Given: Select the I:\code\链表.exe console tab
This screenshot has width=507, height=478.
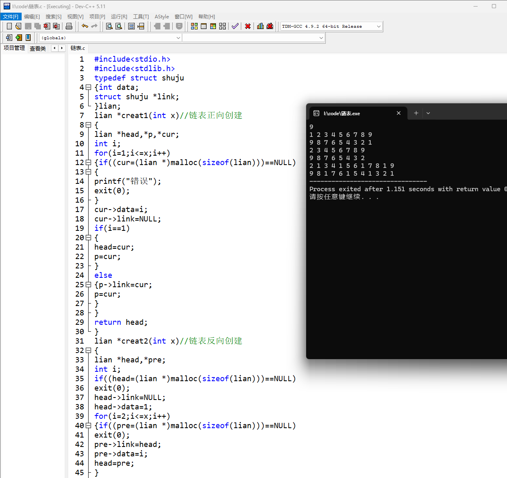Looking at the screenshot, I should (x=358, y=113).
